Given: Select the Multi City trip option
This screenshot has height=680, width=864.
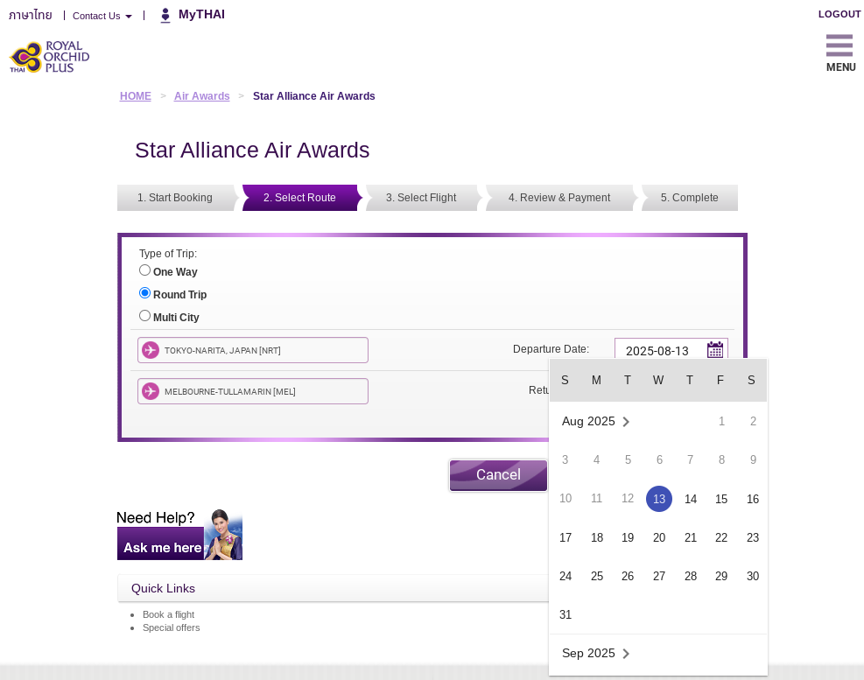Looking at the screenshot, I should point(144,316).
